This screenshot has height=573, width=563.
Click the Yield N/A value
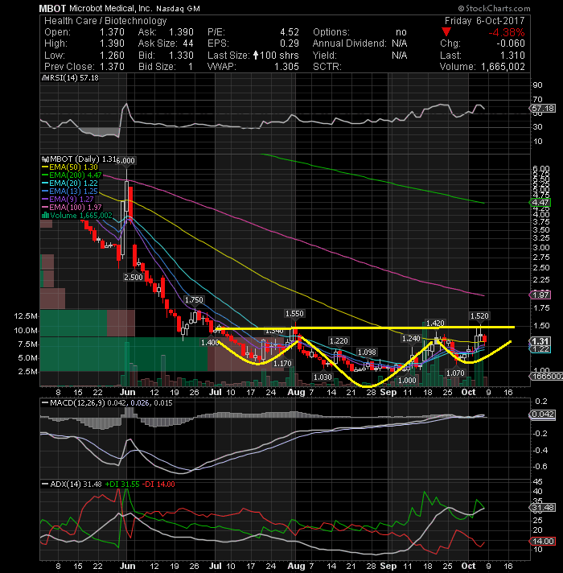click(400, 56)
